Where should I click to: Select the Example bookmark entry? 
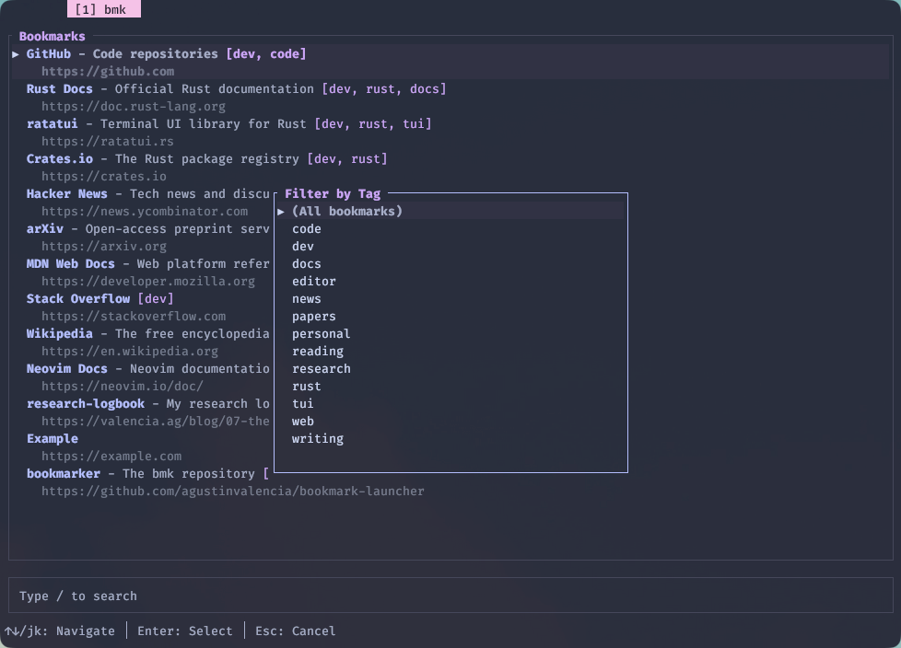point(53,439)
